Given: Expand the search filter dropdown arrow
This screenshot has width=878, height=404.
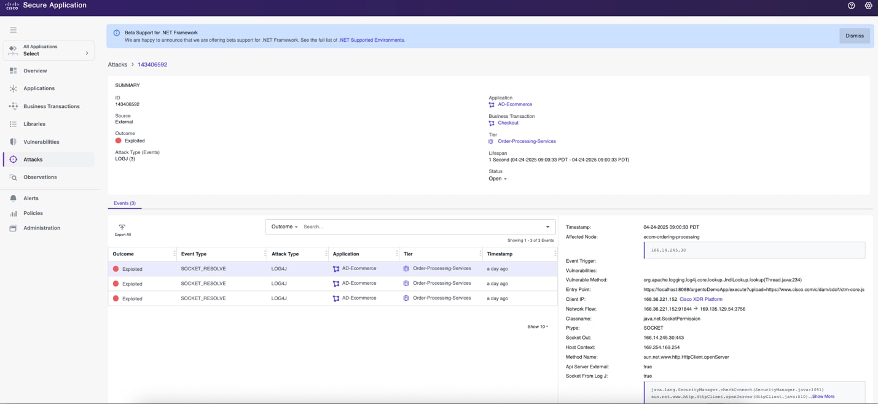Looking at the screenshot, I should click(x=547, y=227).
